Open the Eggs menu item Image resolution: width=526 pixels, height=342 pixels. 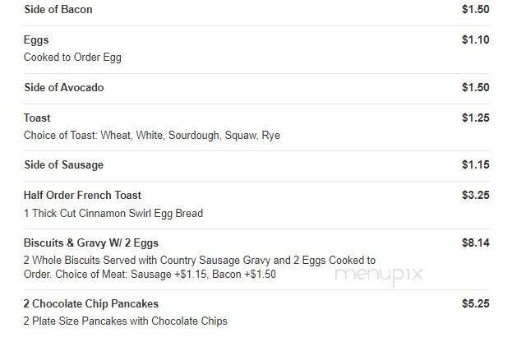[37, 39]
